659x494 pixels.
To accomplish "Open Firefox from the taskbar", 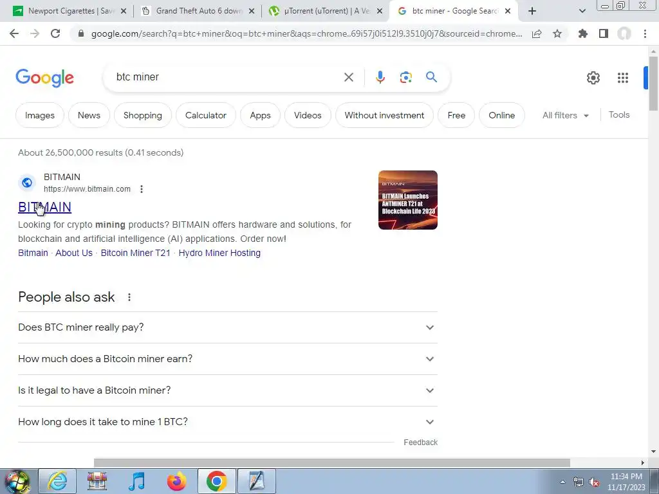I will (x=176, y=481).
